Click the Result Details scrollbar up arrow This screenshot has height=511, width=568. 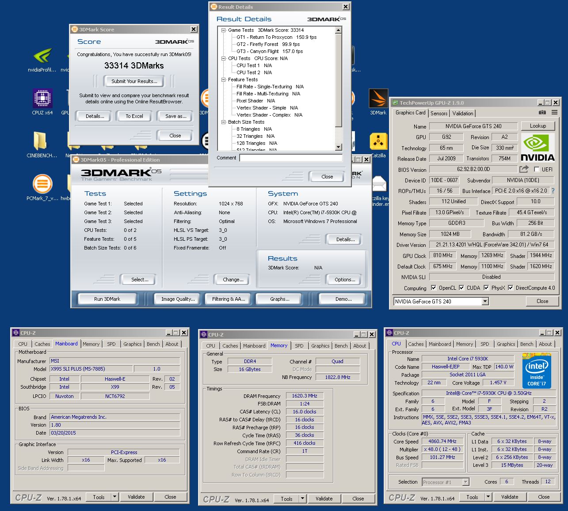pyautogui.click(x=339, y=30)
